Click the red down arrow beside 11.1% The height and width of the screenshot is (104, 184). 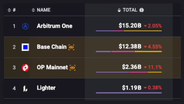tap(145, 67)
